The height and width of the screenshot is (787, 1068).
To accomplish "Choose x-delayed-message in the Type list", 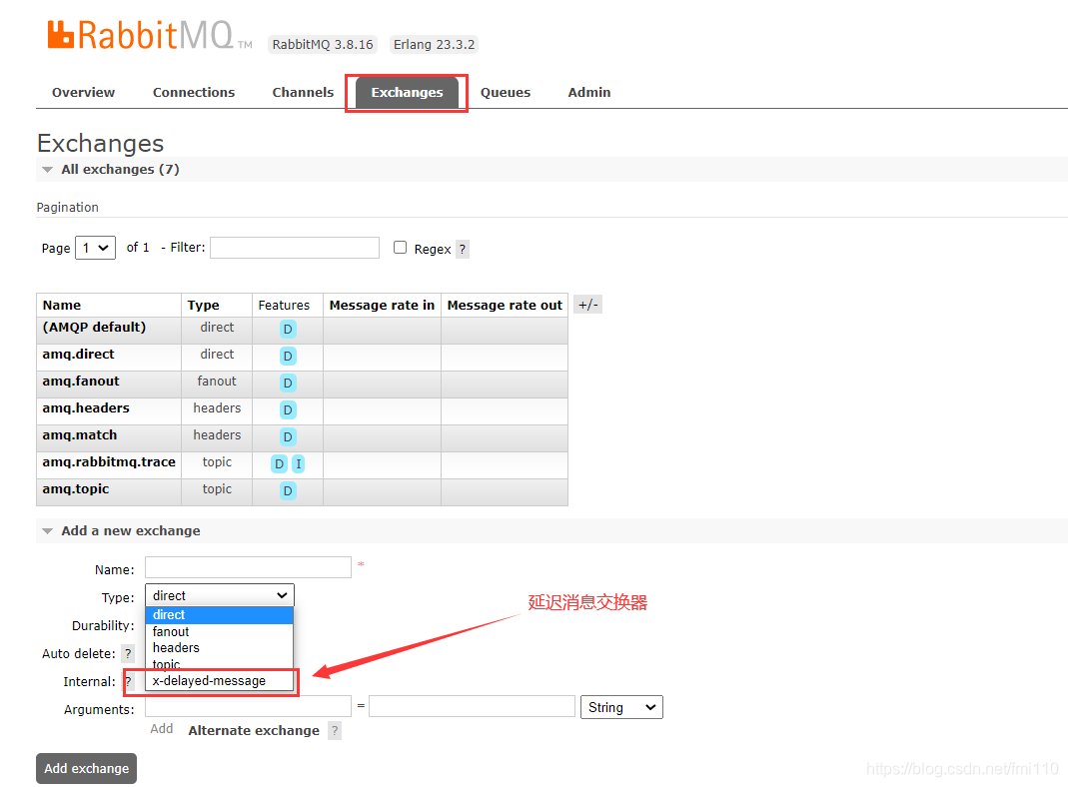I will click(x=220, y=681).
